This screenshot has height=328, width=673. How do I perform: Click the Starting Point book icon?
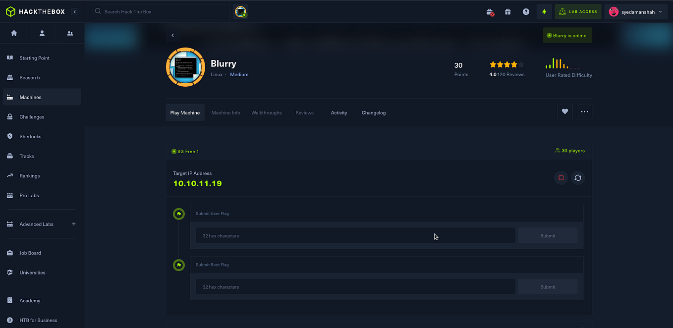pyautogui.click(x=10, y=58)
